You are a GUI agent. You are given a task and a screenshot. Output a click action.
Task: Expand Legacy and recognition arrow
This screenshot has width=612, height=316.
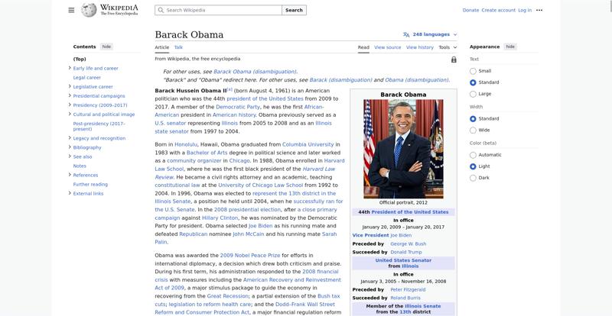[x=70, y=137]
